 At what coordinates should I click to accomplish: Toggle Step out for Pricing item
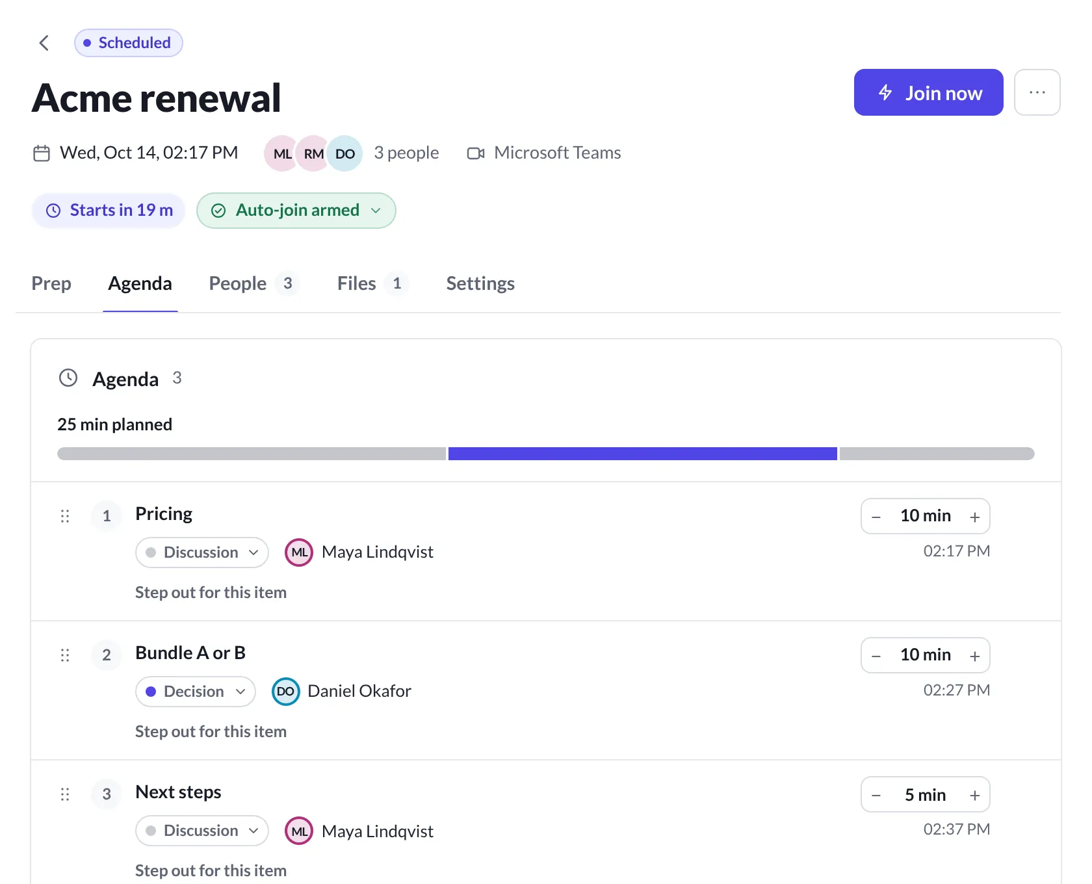point(211,593)
